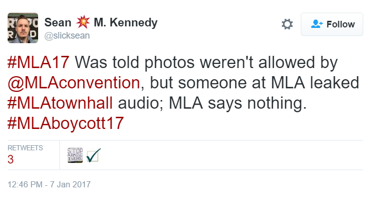Open Sean M. Kennedy's profile avatar photo
Screen dimensions: 376x197
23,28
